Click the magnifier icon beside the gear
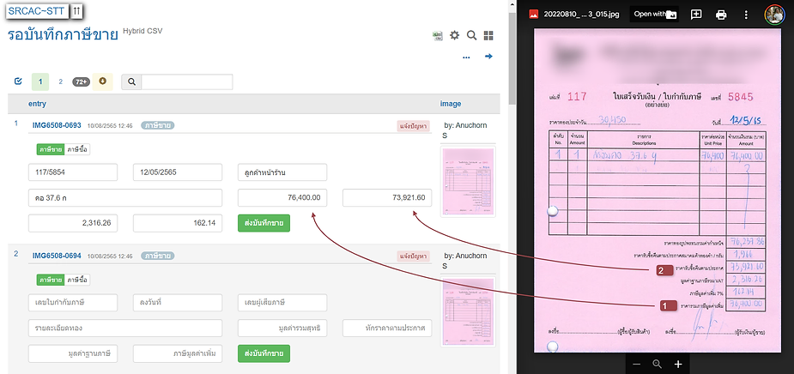This screenshot has height=374, width=794. tap(471, 35)
